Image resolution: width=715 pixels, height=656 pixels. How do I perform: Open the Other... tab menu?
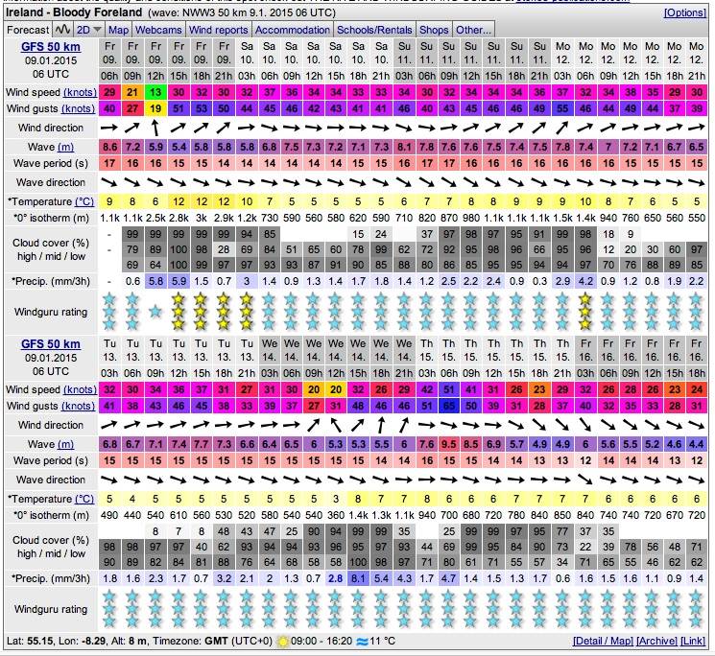[473, 30]
